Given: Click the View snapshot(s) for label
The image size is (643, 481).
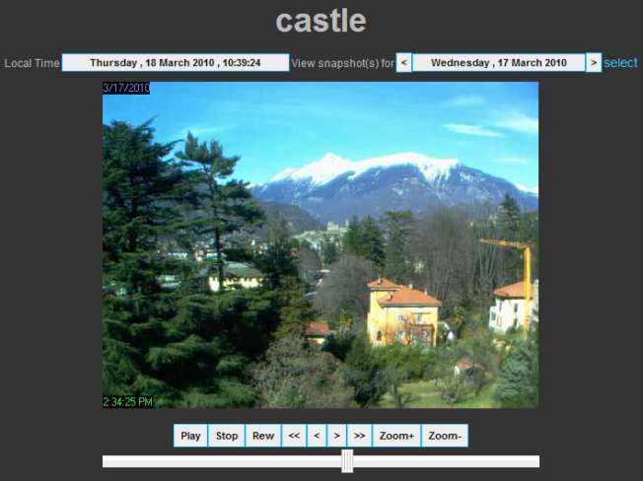Looking at the screenshot, I should pos(342,63).
